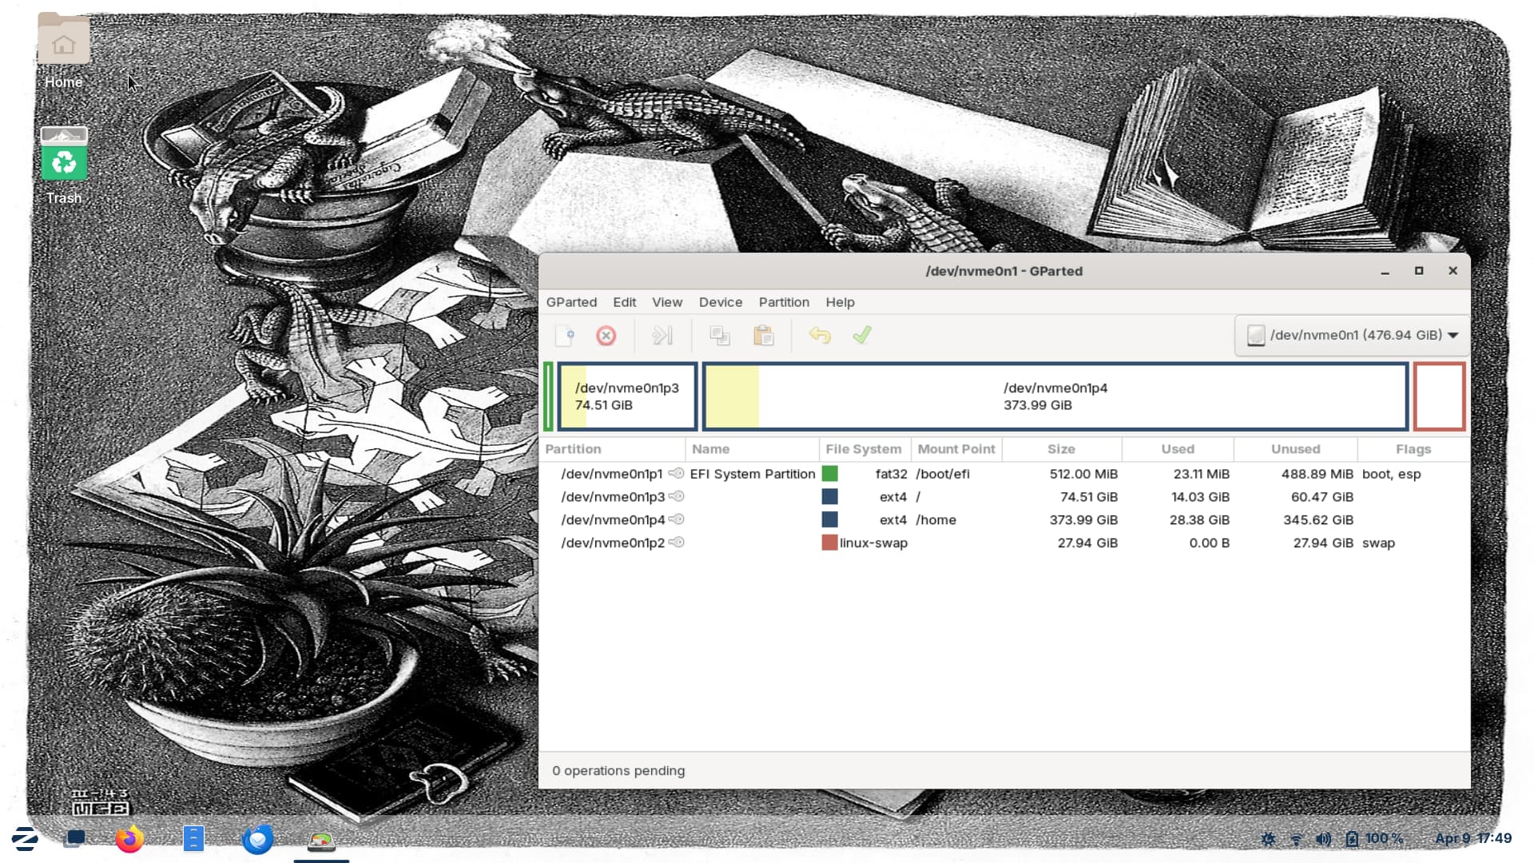
Task: Click the Size column header
Action: (x=1062, y=449)
